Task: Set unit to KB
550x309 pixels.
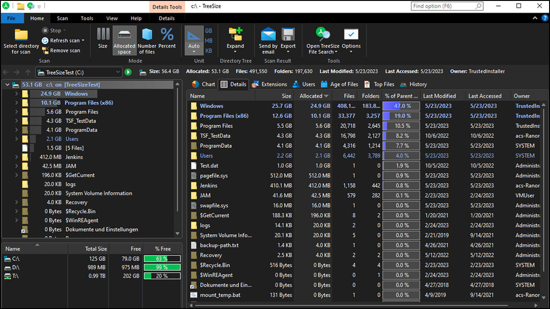Action: pyautogui.click(x=209, y=51)
